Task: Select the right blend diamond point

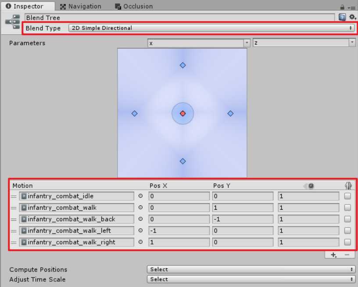Action: coord(231,114)
